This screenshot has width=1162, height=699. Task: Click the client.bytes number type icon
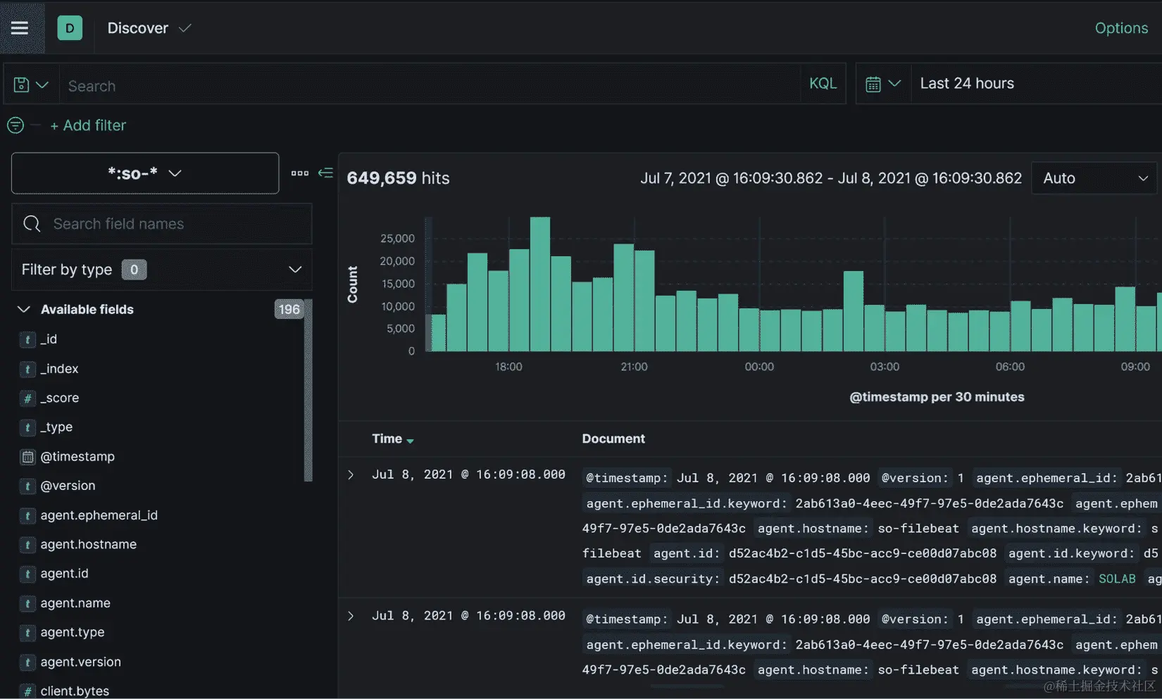pos(27,691)
